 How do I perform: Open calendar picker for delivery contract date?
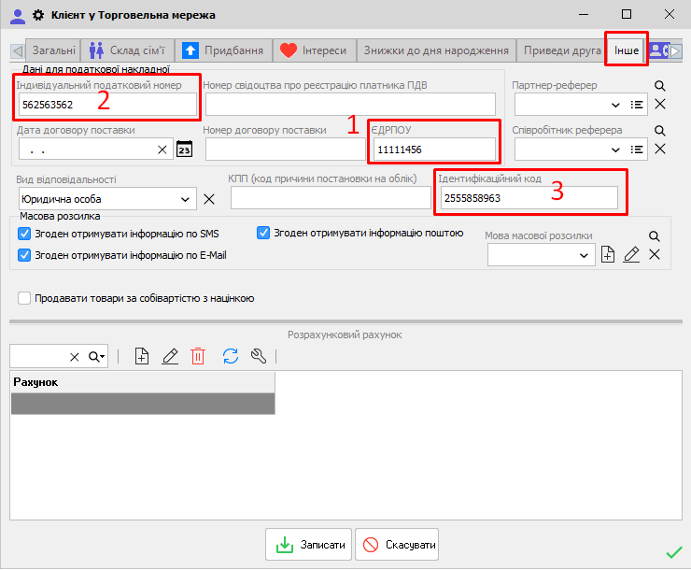[x=184, y=150]
